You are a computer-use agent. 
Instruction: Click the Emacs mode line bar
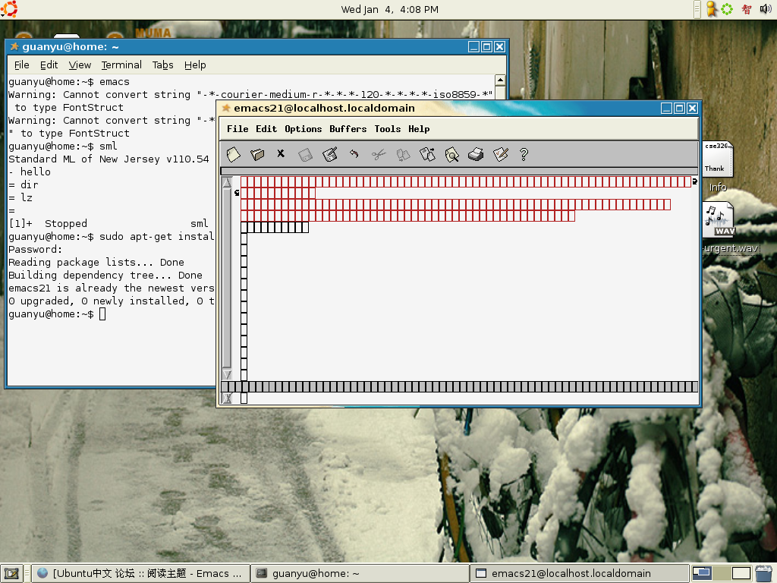[x=459, y=386]
